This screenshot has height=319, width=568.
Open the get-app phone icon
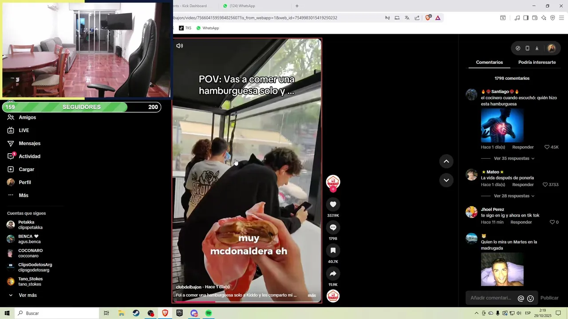tap(527, 48)
